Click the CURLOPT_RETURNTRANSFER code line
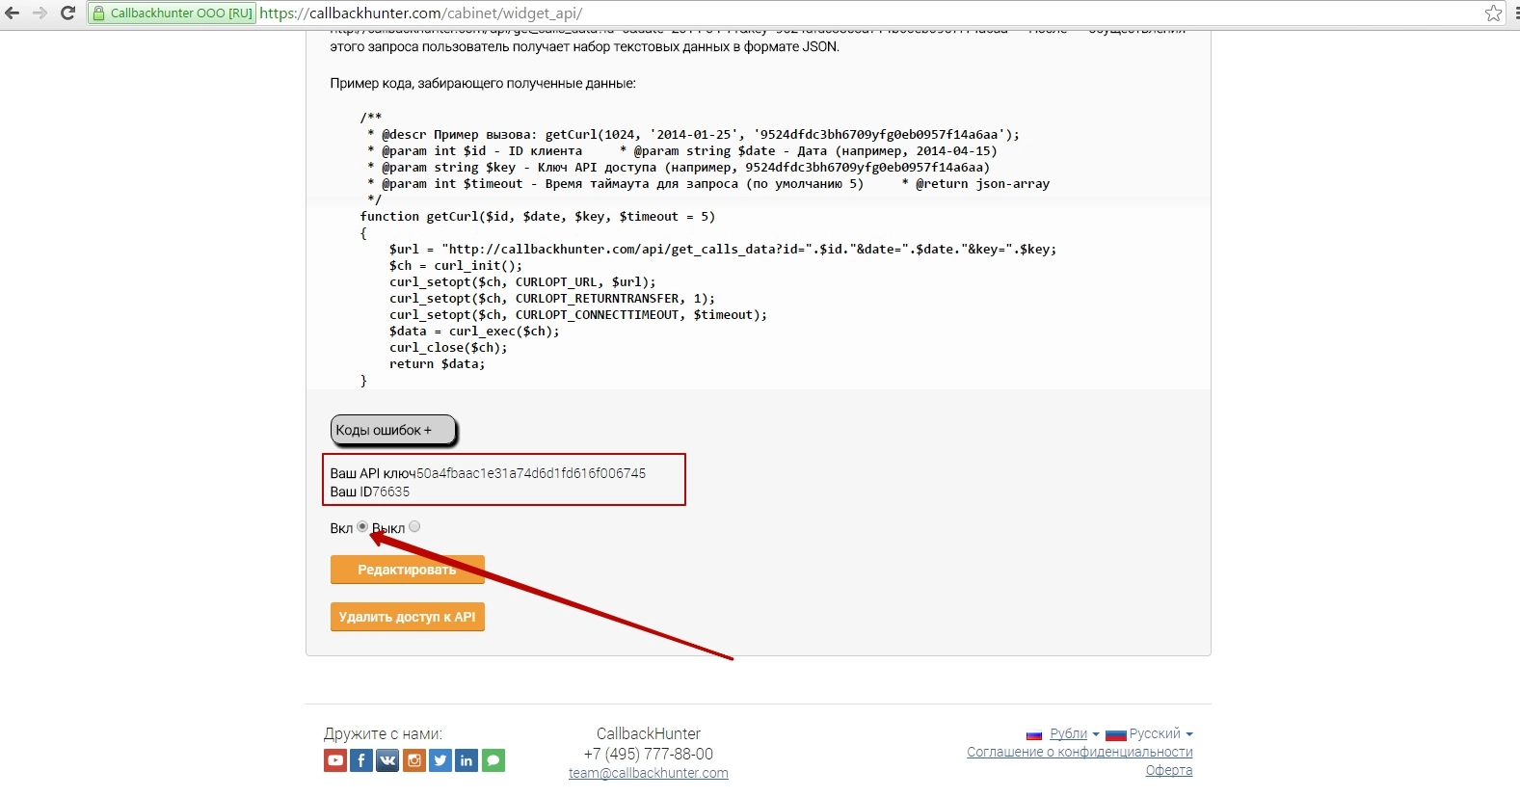The height and width of the screenshot is (797, 1520). 552,299
